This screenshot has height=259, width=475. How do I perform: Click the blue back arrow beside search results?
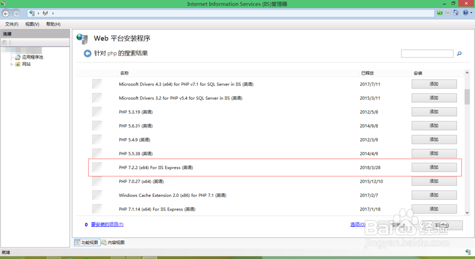(87, 54)
